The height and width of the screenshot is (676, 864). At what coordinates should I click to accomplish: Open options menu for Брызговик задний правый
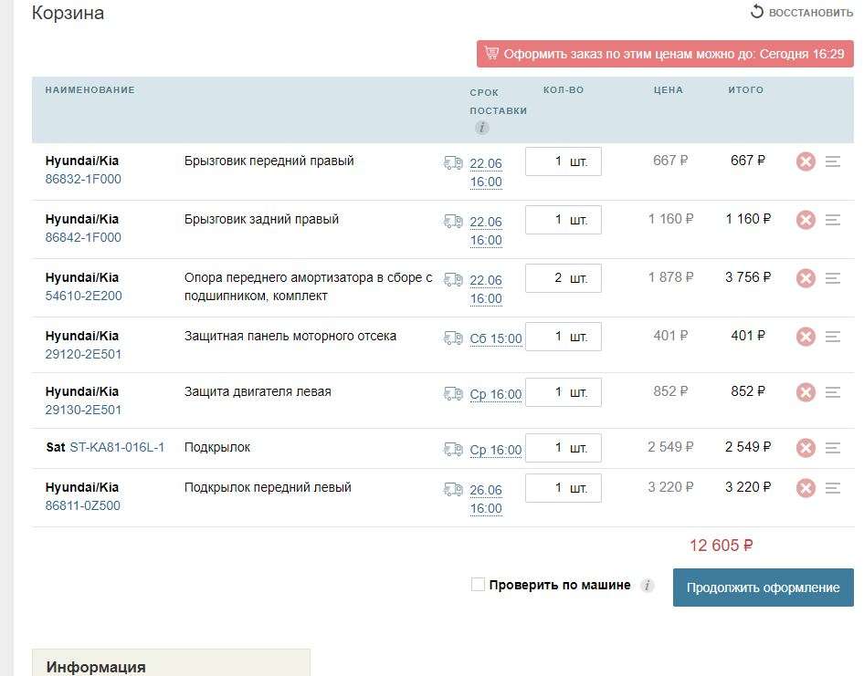[832, 220]
